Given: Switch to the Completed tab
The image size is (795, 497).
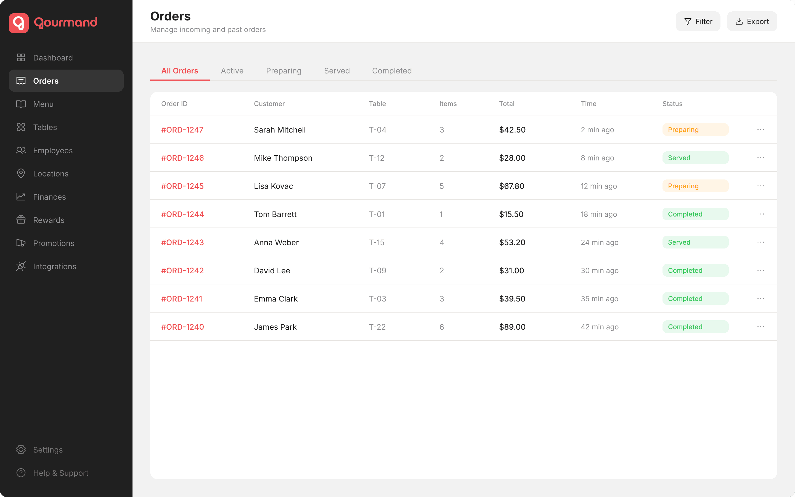Looking at the screenshot, I should click(392, 71).
